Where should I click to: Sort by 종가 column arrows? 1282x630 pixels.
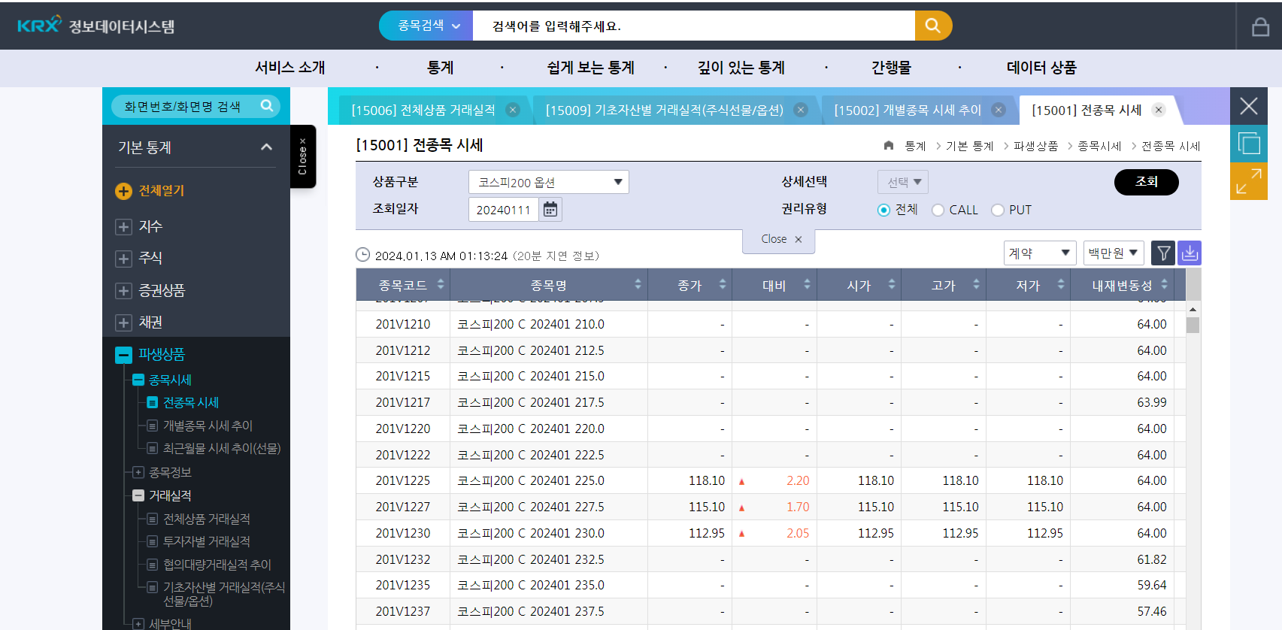[723, 284]
